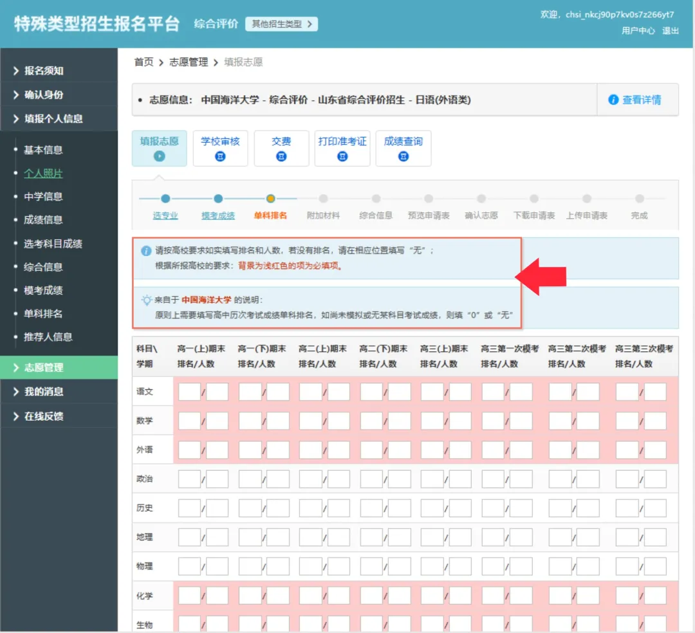
Task: Switch to the 交费 tab
Action: [281, 149]
